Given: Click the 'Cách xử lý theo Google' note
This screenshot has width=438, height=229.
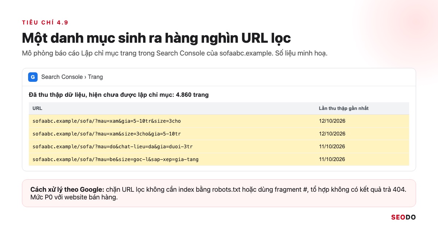Looking at the screenshot, I should [219, 193].
